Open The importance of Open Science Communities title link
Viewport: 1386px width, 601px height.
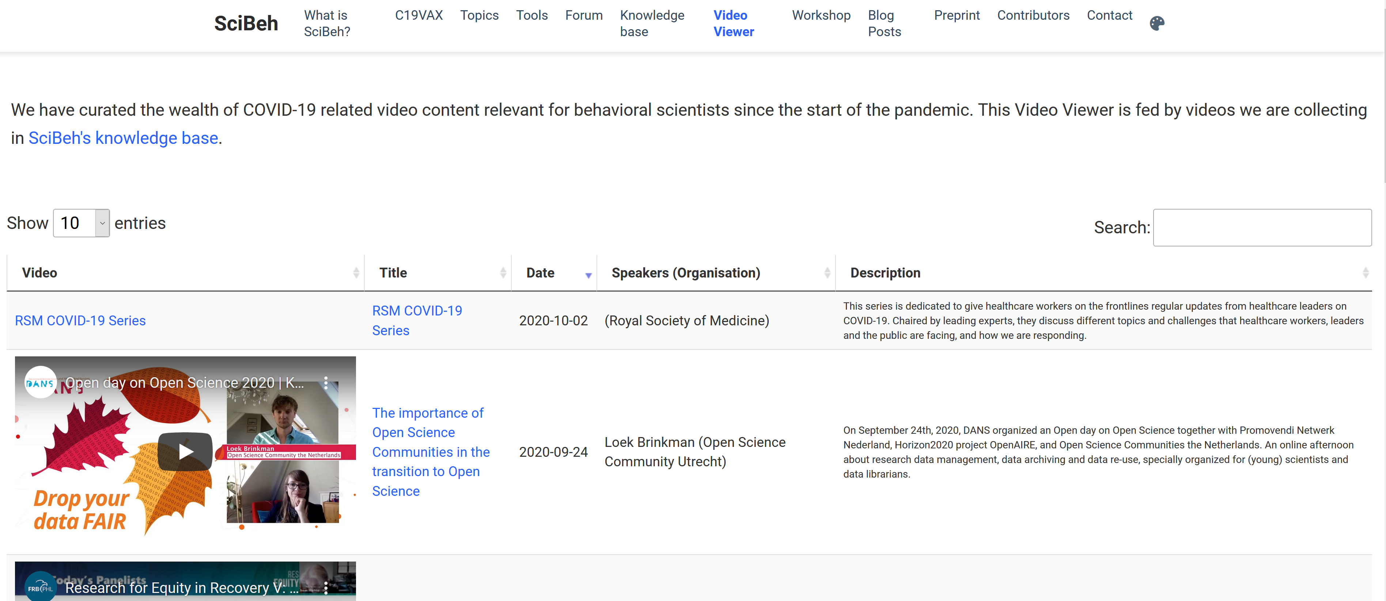tap(431, 452)
